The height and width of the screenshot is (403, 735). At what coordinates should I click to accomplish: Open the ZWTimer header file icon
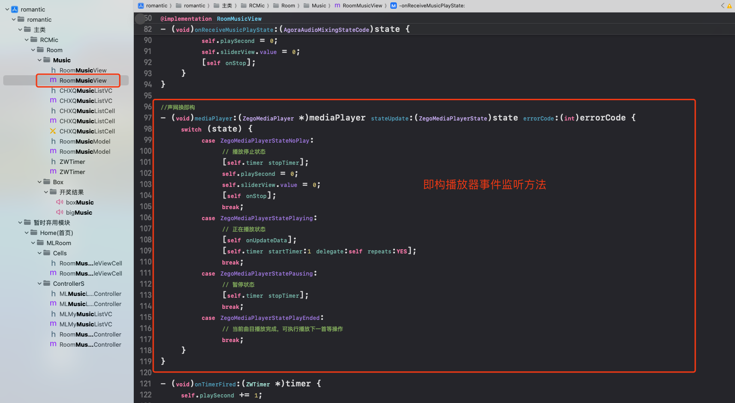click(x=54, y=162)
